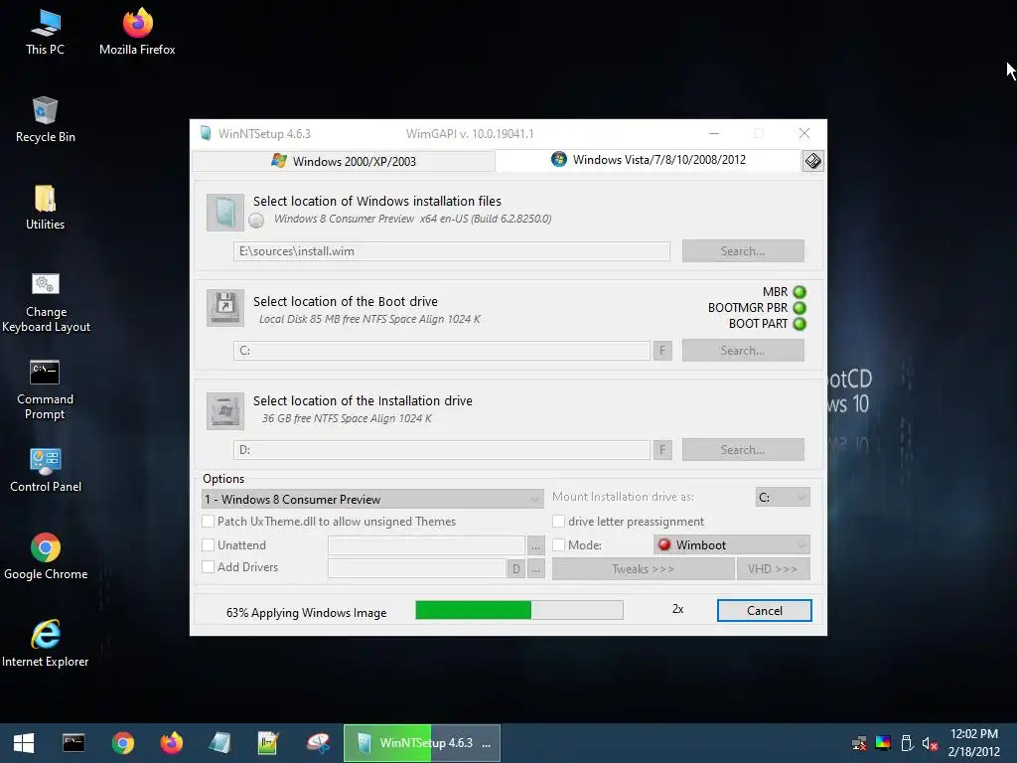Click the disc icon beside Windows 8 info
Viewport: 1017px width, 763px height.
click(x=256, y=220)
